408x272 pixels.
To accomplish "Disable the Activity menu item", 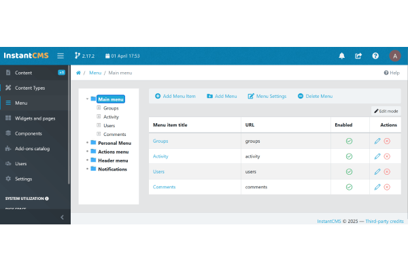I will click(x=349, y=156).
